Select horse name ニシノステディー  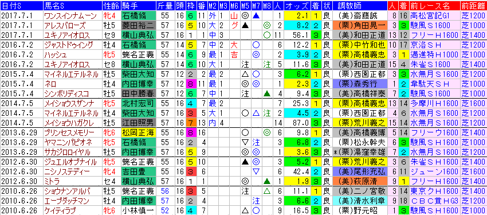pos(68,172)
